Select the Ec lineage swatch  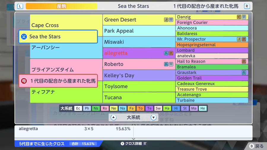78,108
